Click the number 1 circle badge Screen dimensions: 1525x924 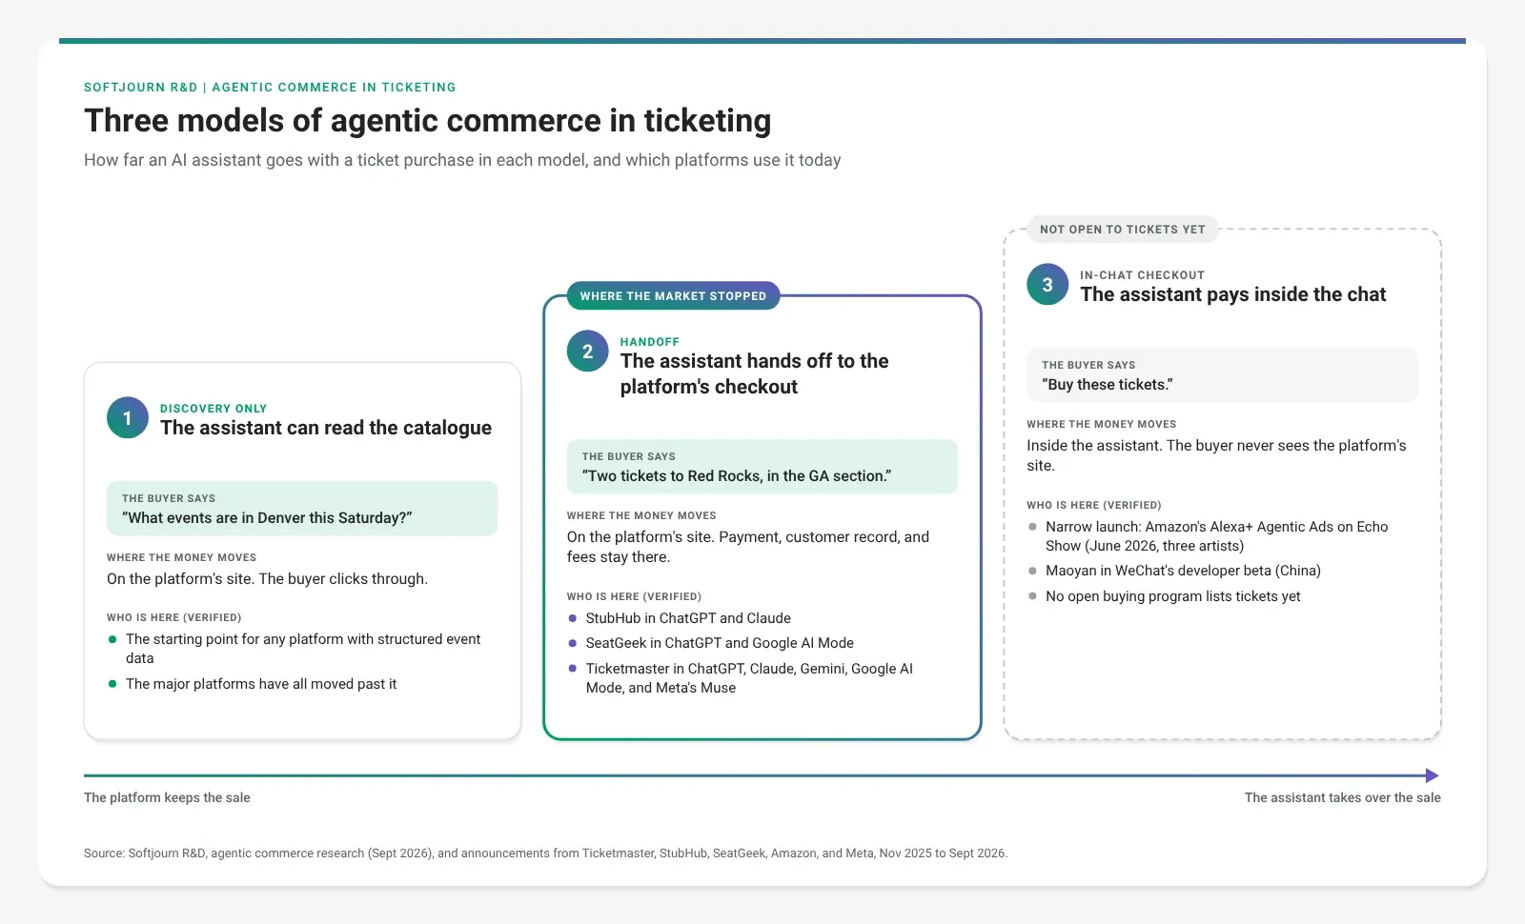(x=128, y=418)
